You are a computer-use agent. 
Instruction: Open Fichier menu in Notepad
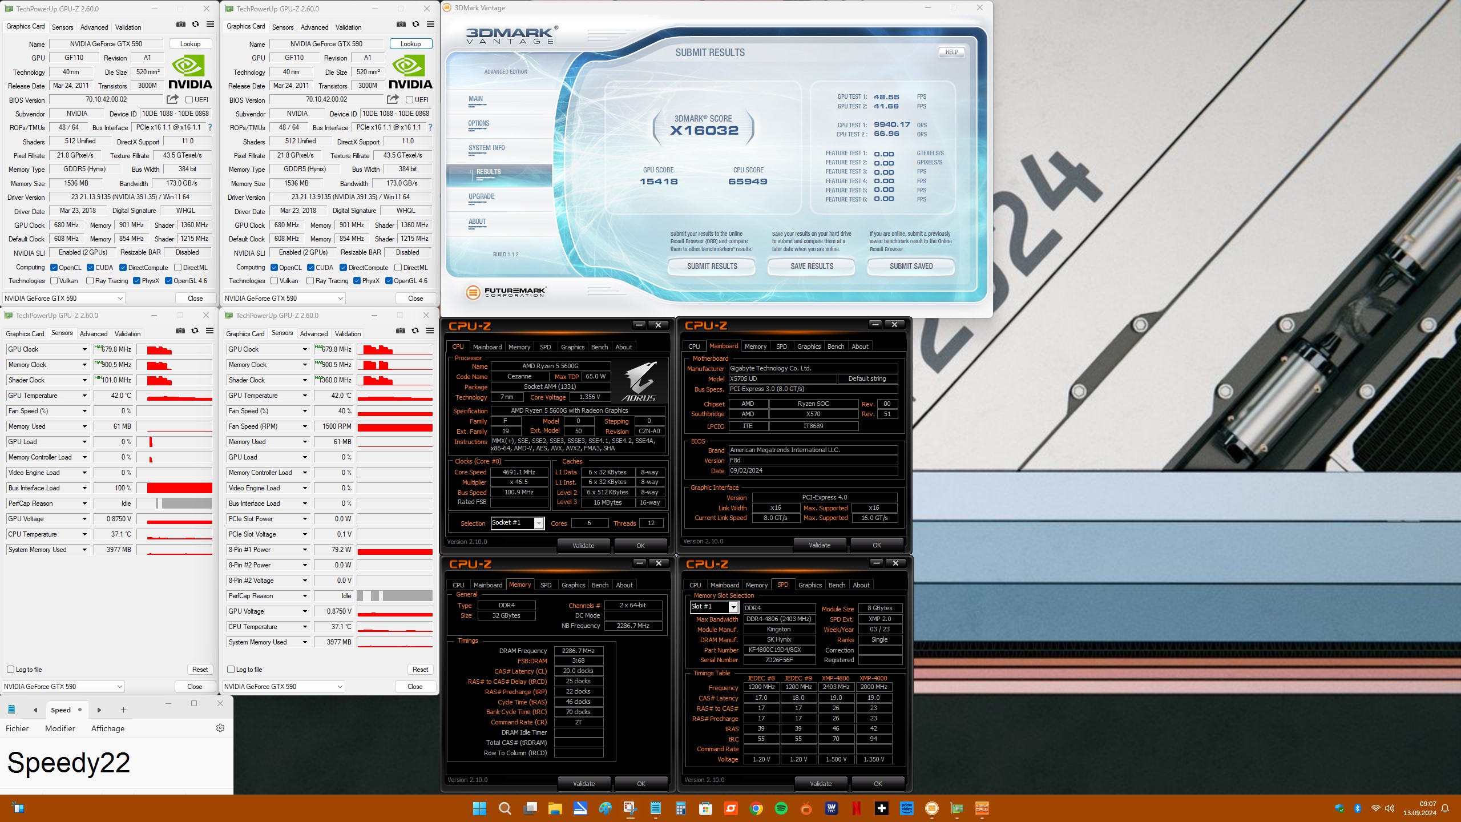click(17, 728)
